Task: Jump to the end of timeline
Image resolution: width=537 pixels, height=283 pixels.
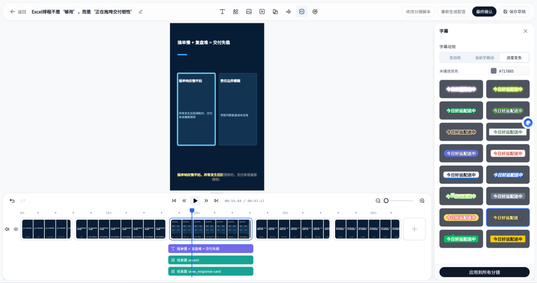Action: coord(216,201)
